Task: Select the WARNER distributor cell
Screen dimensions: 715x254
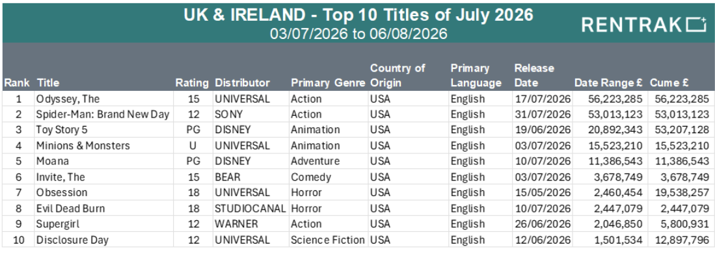Action: pos(250,224)
